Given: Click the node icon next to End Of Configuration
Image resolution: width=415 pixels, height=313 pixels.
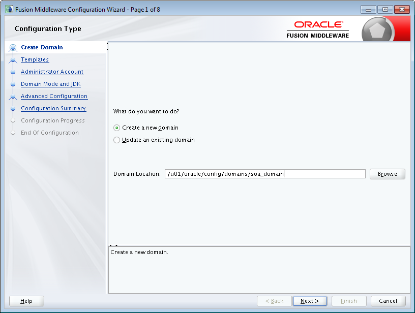Looking at the screenshot, I should (13, 133).
